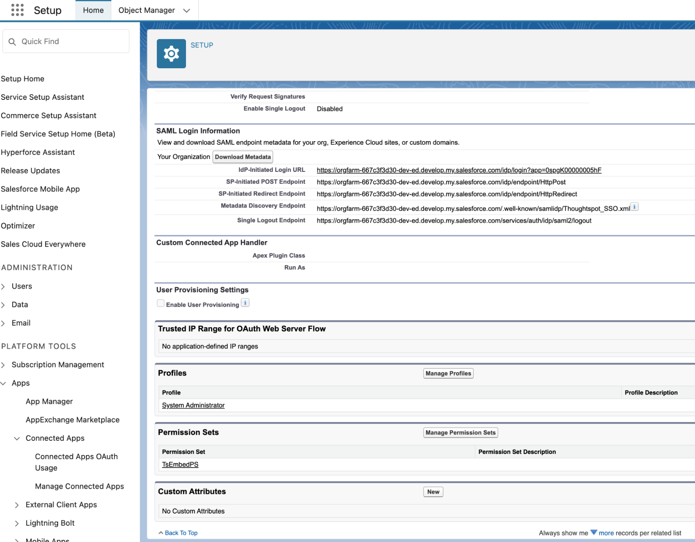Click the magnifier icon in Quick Find
695x542 pixels.
[x=13, y=41]
